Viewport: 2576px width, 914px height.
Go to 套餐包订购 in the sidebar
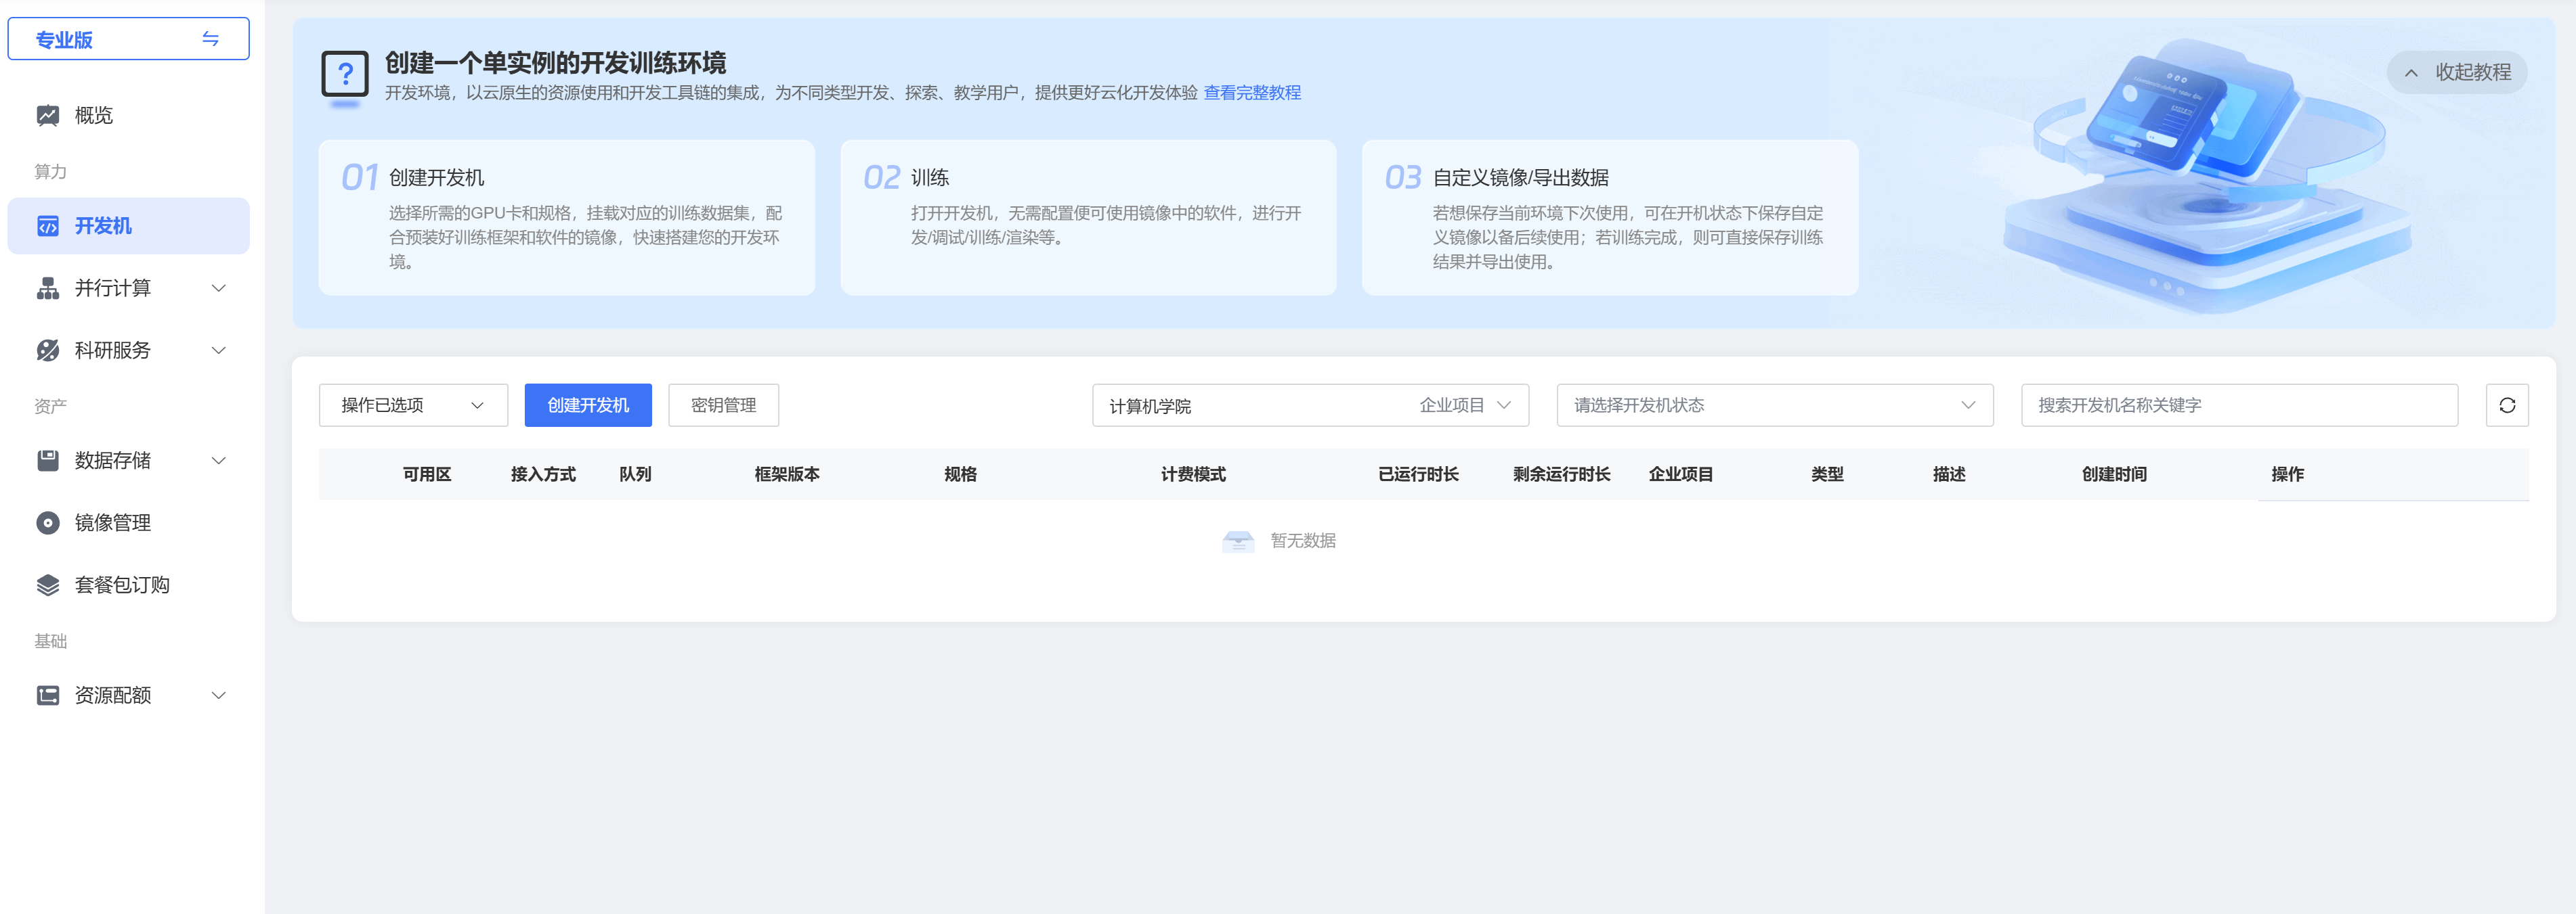pyautogui.click(x=128, y=585)
